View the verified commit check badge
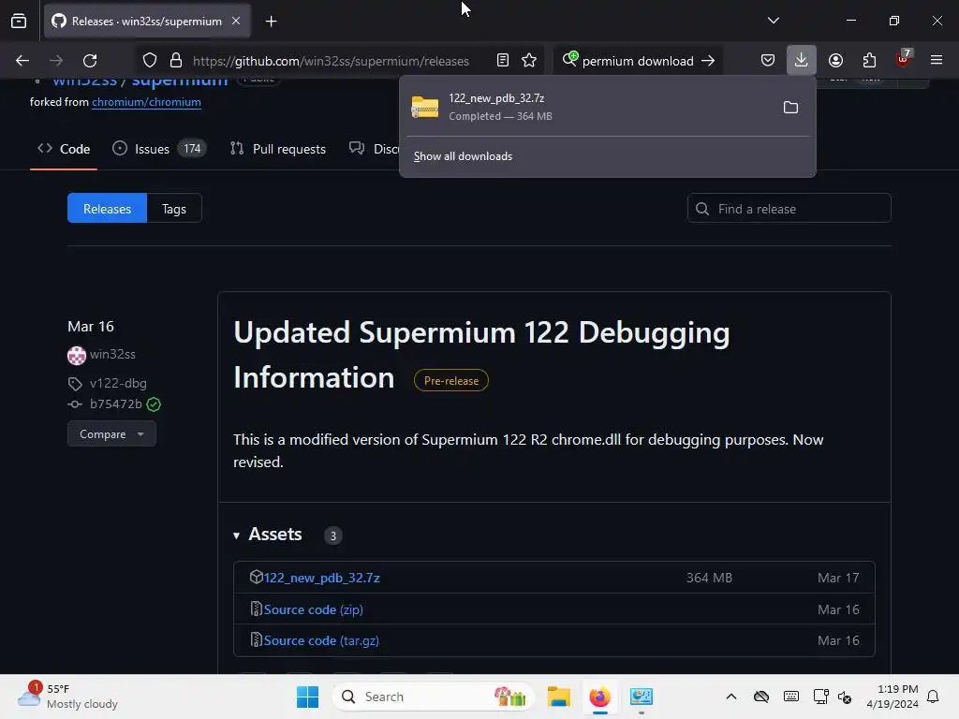This screenshot has width=959, height=719. (155, 404)
